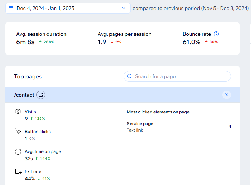Viewport: 251px width, 185px height.
Task: Click the 9% decrease indicator
Action: pos(116,42)
